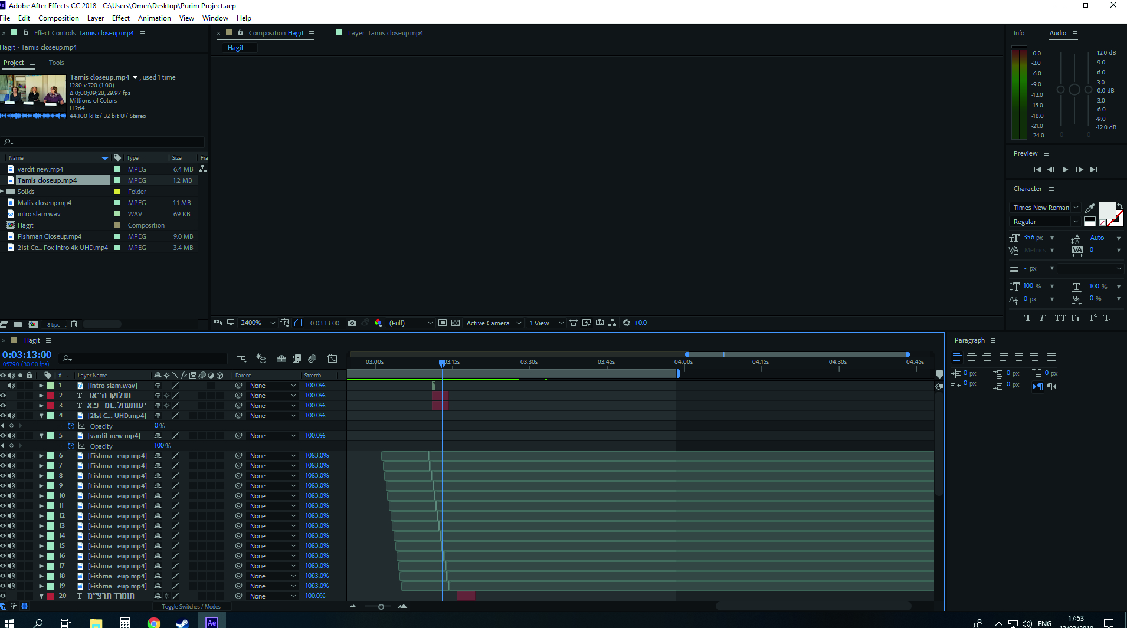Open the Graph Editor

tap(333, 358)
